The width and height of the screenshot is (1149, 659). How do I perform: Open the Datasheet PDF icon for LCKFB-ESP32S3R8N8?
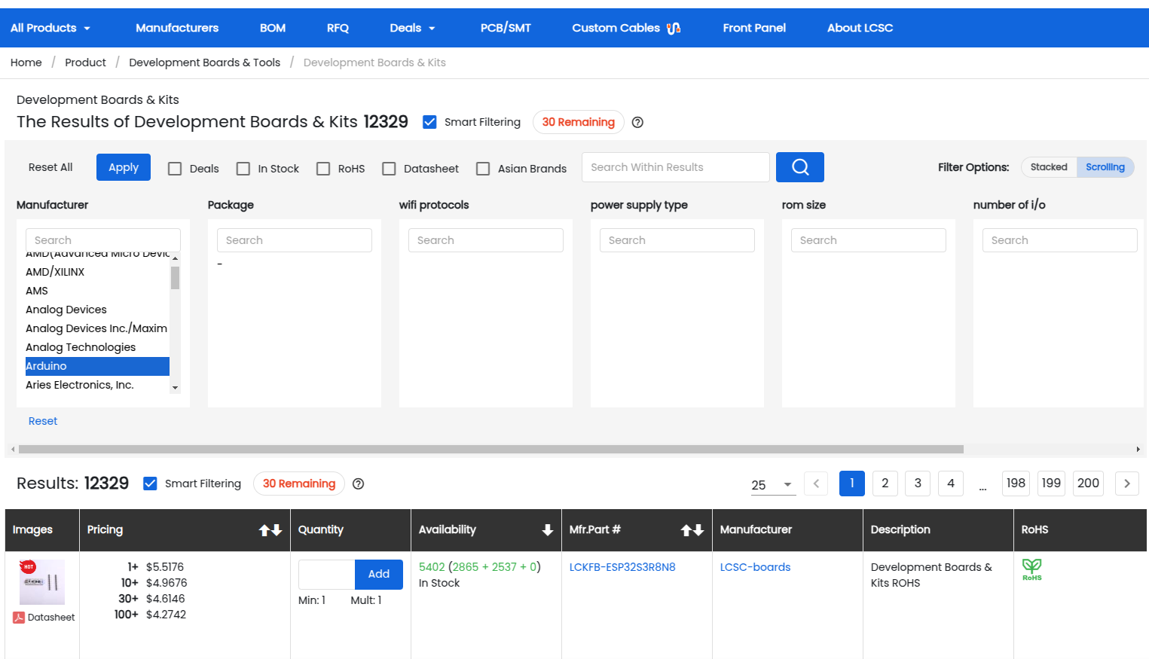(x=19, y=618)
